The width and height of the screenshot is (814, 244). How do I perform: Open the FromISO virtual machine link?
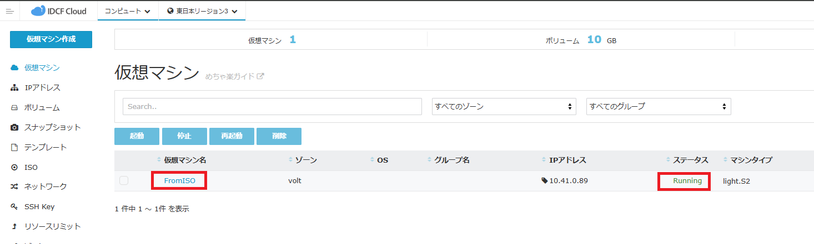(x=179, y=180)
